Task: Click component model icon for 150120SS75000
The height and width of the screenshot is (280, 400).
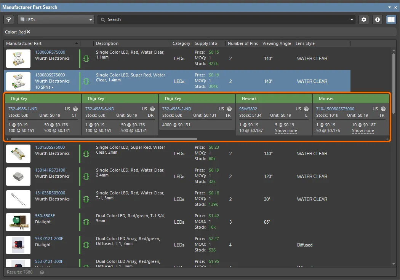Action: pyautogui.click(x=86, y=154)
